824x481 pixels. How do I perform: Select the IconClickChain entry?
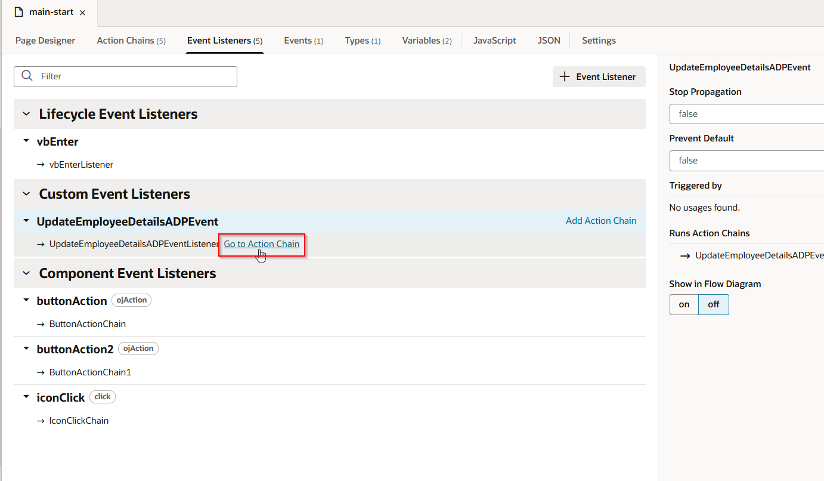click(x=79, y=420)
